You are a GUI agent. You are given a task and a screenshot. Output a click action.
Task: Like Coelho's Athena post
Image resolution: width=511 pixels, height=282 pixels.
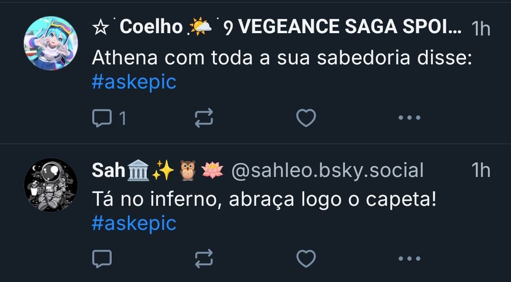(x=306, y=118)
